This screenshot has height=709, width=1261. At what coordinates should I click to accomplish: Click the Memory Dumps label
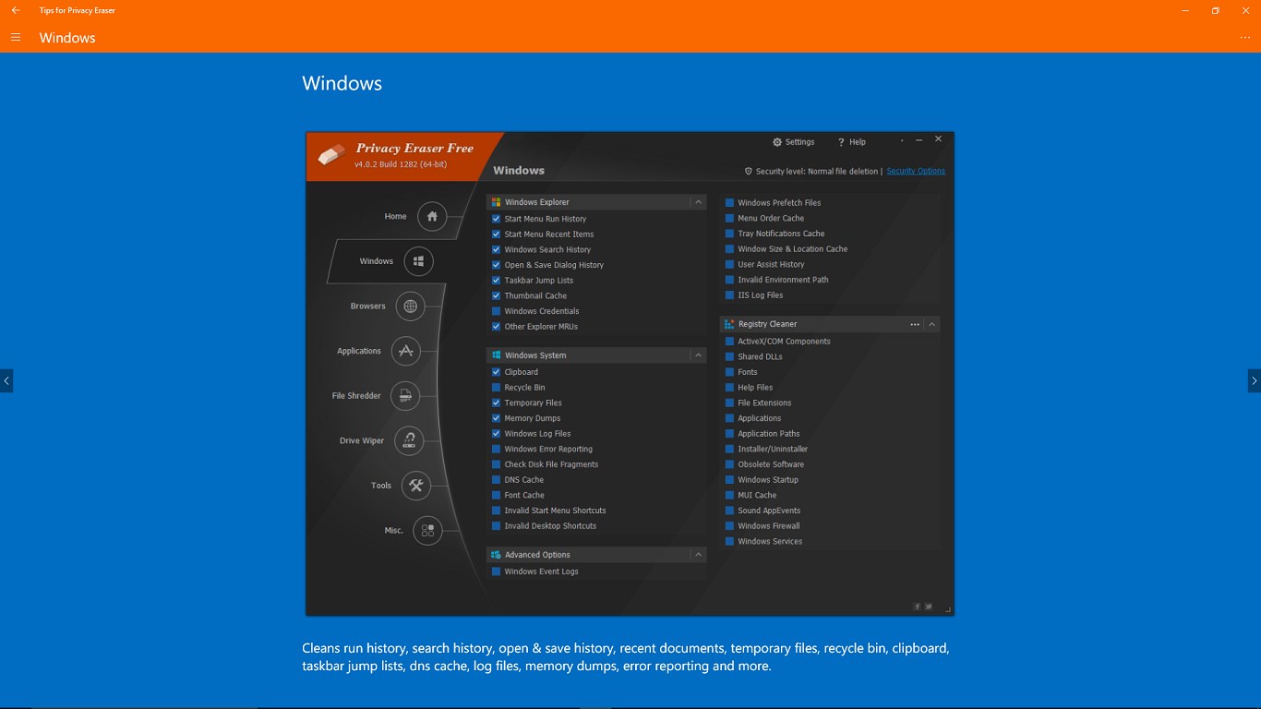[533, 418]
